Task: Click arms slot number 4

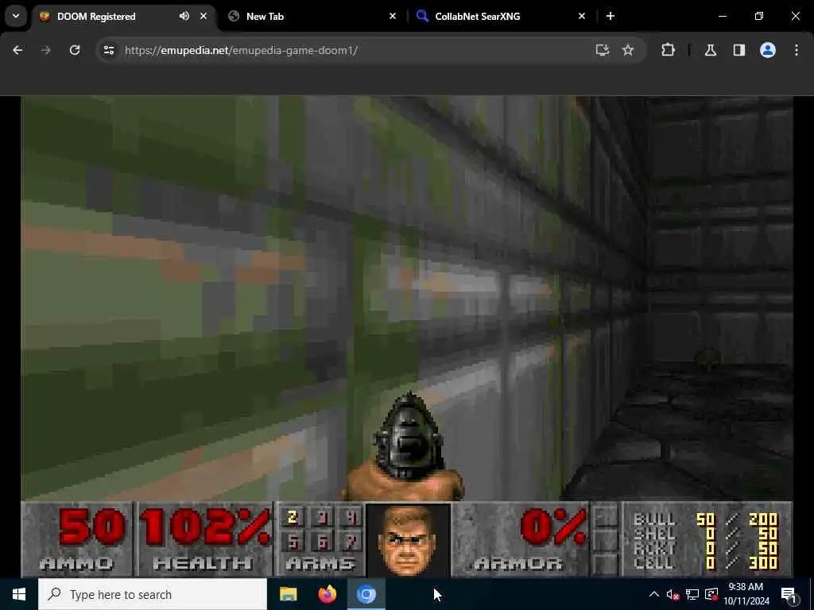Action: coord(351,517)
